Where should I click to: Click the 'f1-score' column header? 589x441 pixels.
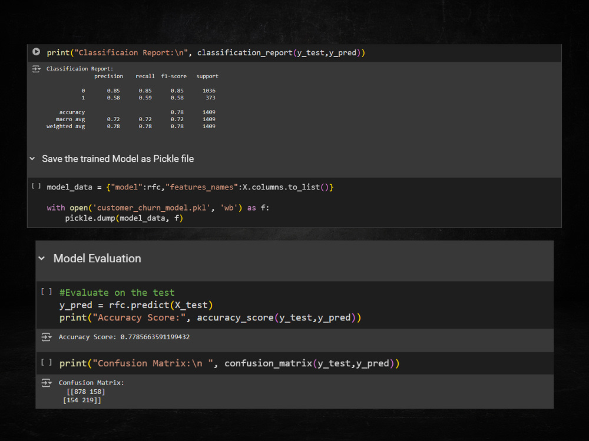tap(174, 76)
